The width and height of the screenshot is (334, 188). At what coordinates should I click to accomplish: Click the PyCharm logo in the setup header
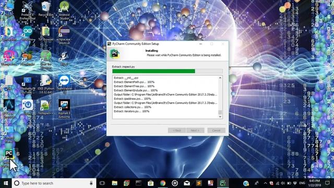point(115,53)
